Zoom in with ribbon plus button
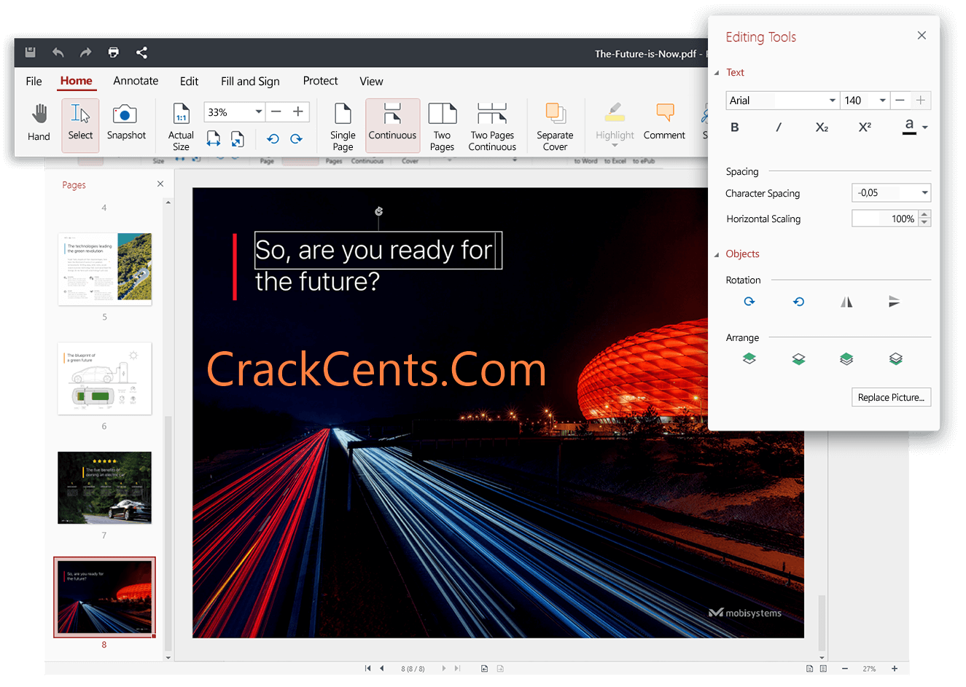 tap(298, 111)
